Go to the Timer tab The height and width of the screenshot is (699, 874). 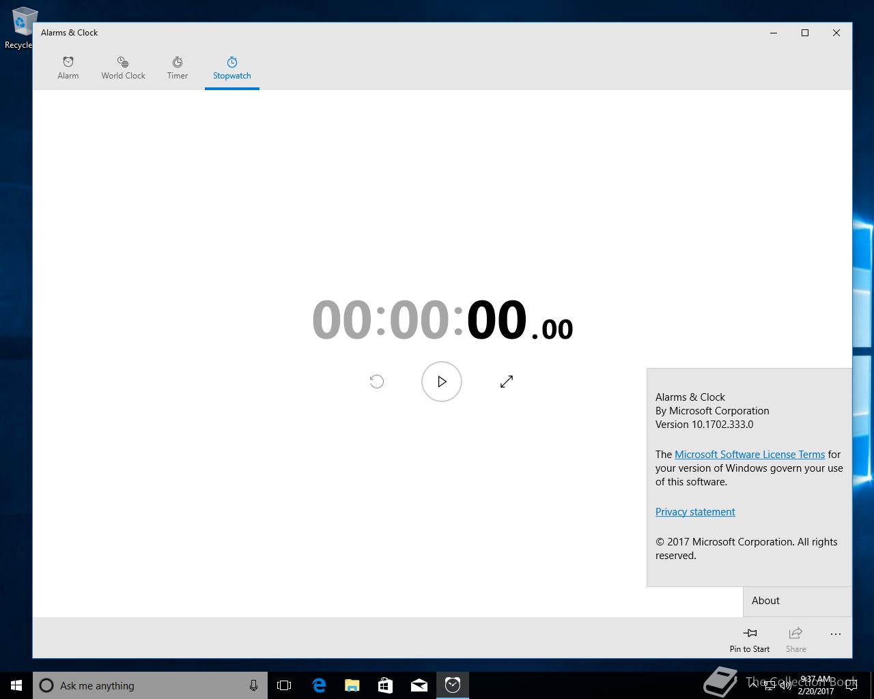tap(178, 68)
